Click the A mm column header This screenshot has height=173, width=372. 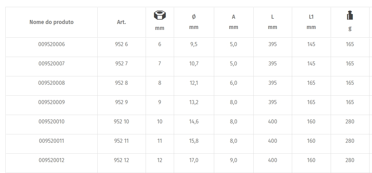coord(234,22)
